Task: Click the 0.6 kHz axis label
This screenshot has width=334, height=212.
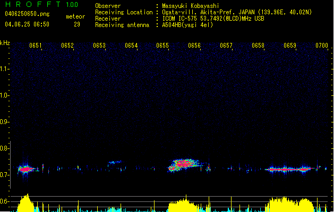Action: click(x=4, y=201)
